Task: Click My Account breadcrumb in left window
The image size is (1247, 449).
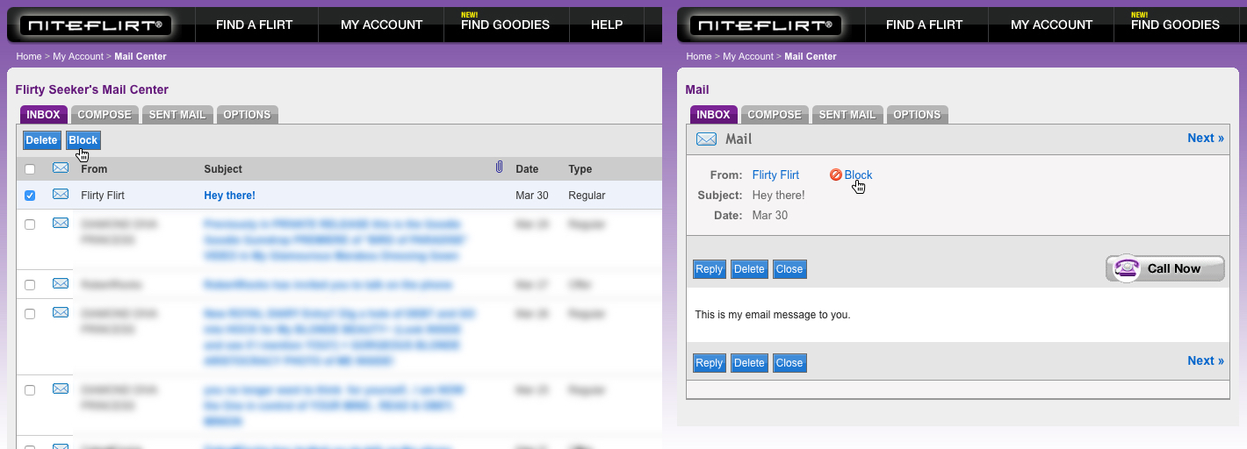Action: point(78,56)
